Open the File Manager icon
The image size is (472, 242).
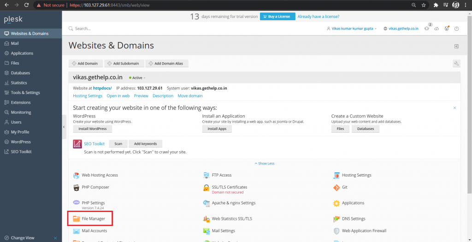click(77, 218)
